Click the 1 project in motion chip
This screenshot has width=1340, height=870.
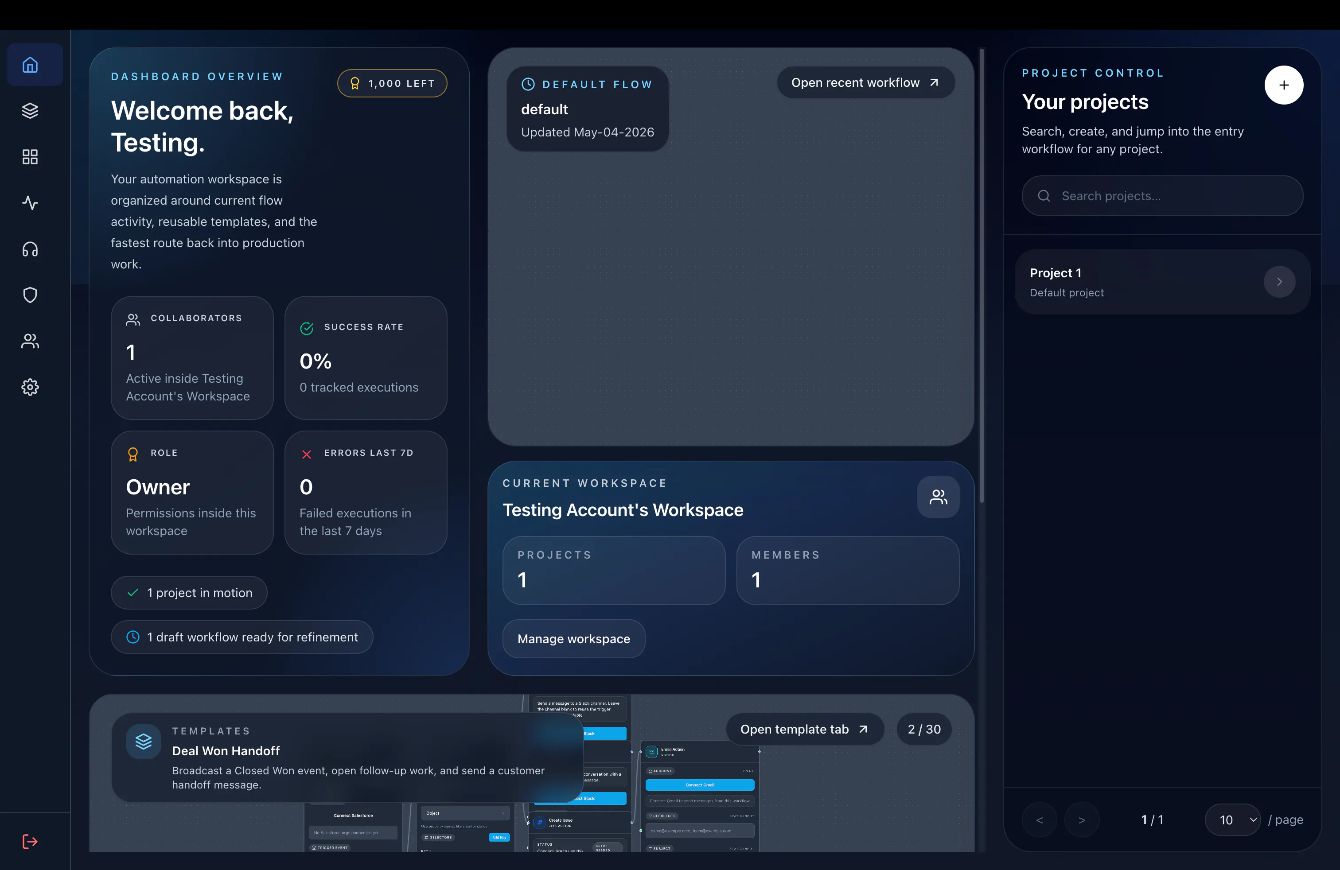tap(189, 593)
